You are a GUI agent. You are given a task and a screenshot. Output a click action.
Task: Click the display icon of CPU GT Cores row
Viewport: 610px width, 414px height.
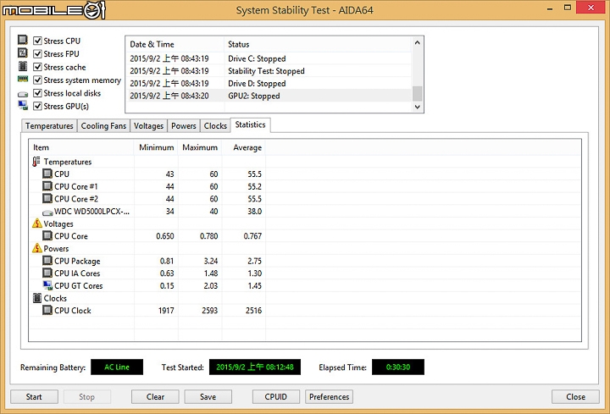(x=47, y=285)
